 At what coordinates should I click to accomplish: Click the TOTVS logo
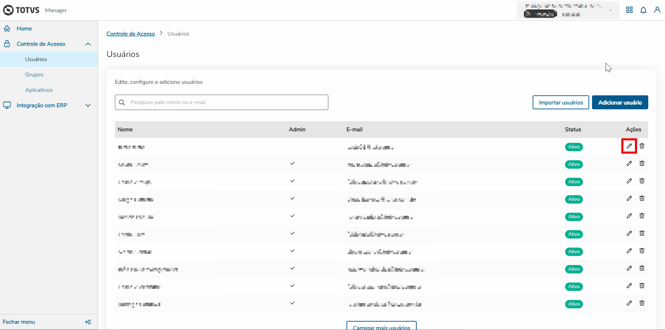[x=21, y=10]
